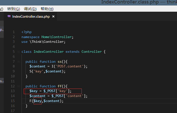177x113 pixels.
Task: Open the 转到(G) menu
Action: point(13,9)
